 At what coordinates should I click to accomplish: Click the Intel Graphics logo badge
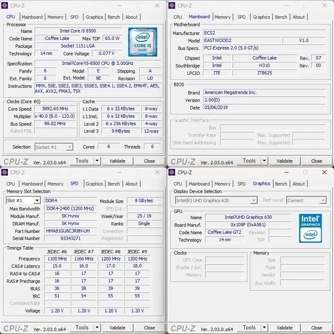coord(310,228)
